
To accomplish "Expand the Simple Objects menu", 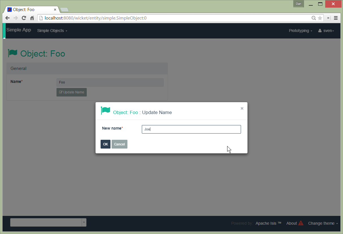I will [52, 31].
